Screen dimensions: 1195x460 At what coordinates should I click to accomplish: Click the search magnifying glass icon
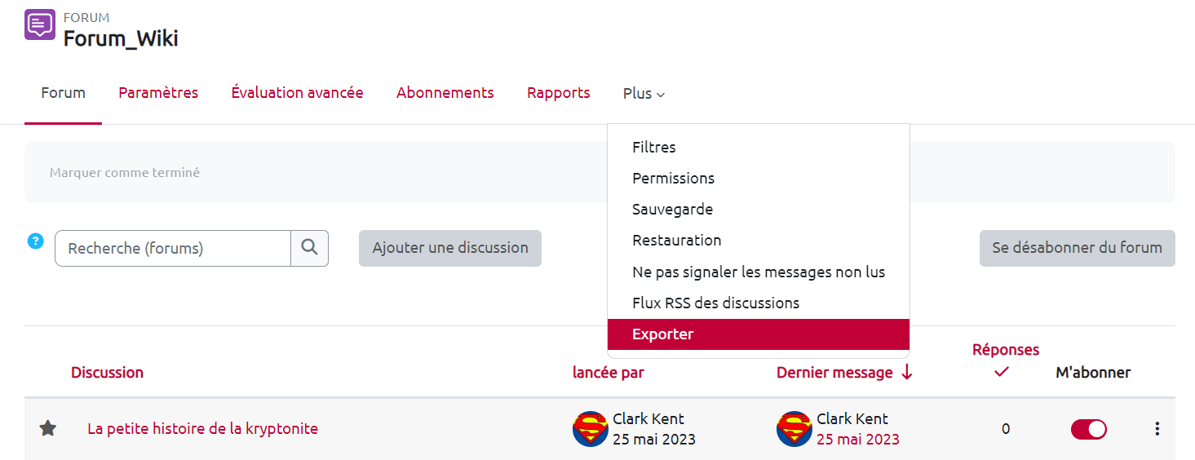[x=309, y=248]
